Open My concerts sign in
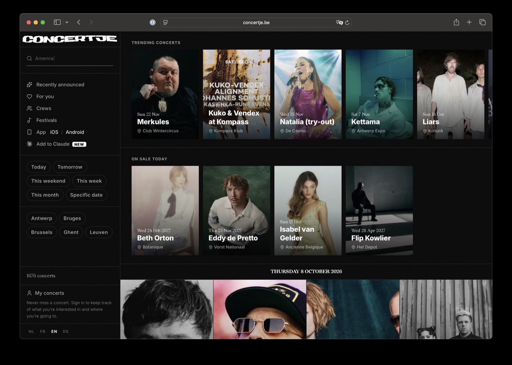 tap(50, 293)
